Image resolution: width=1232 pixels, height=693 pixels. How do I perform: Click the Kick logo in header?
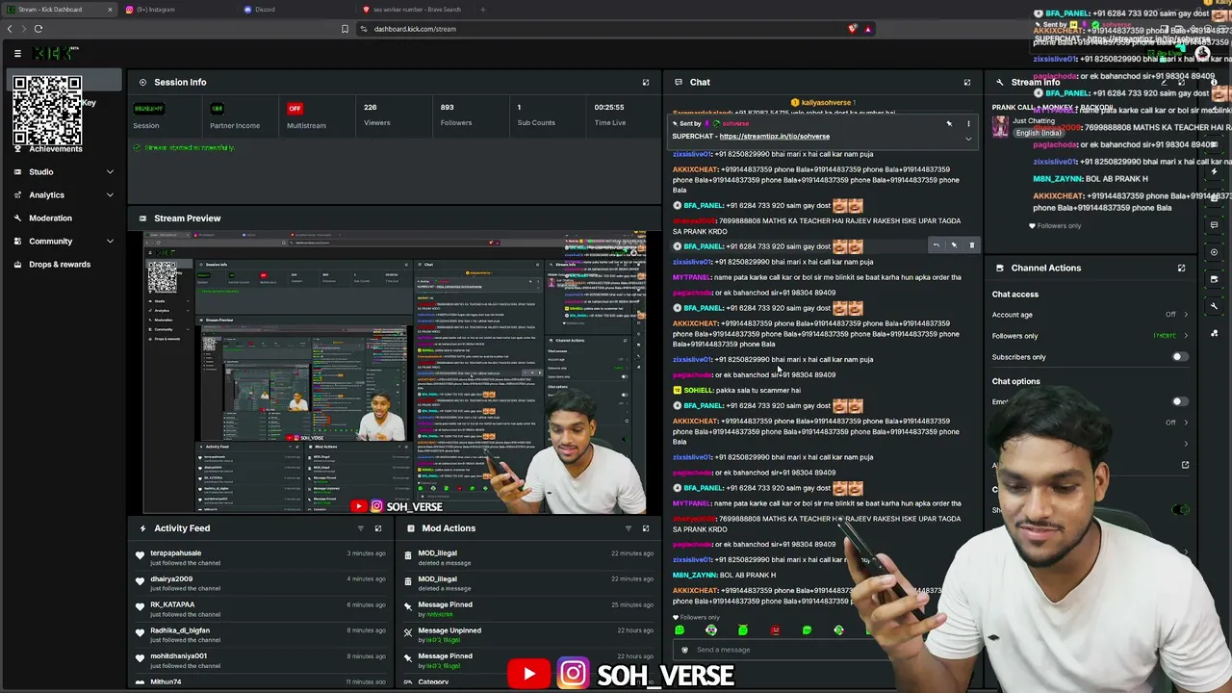[x=55, y=53]
